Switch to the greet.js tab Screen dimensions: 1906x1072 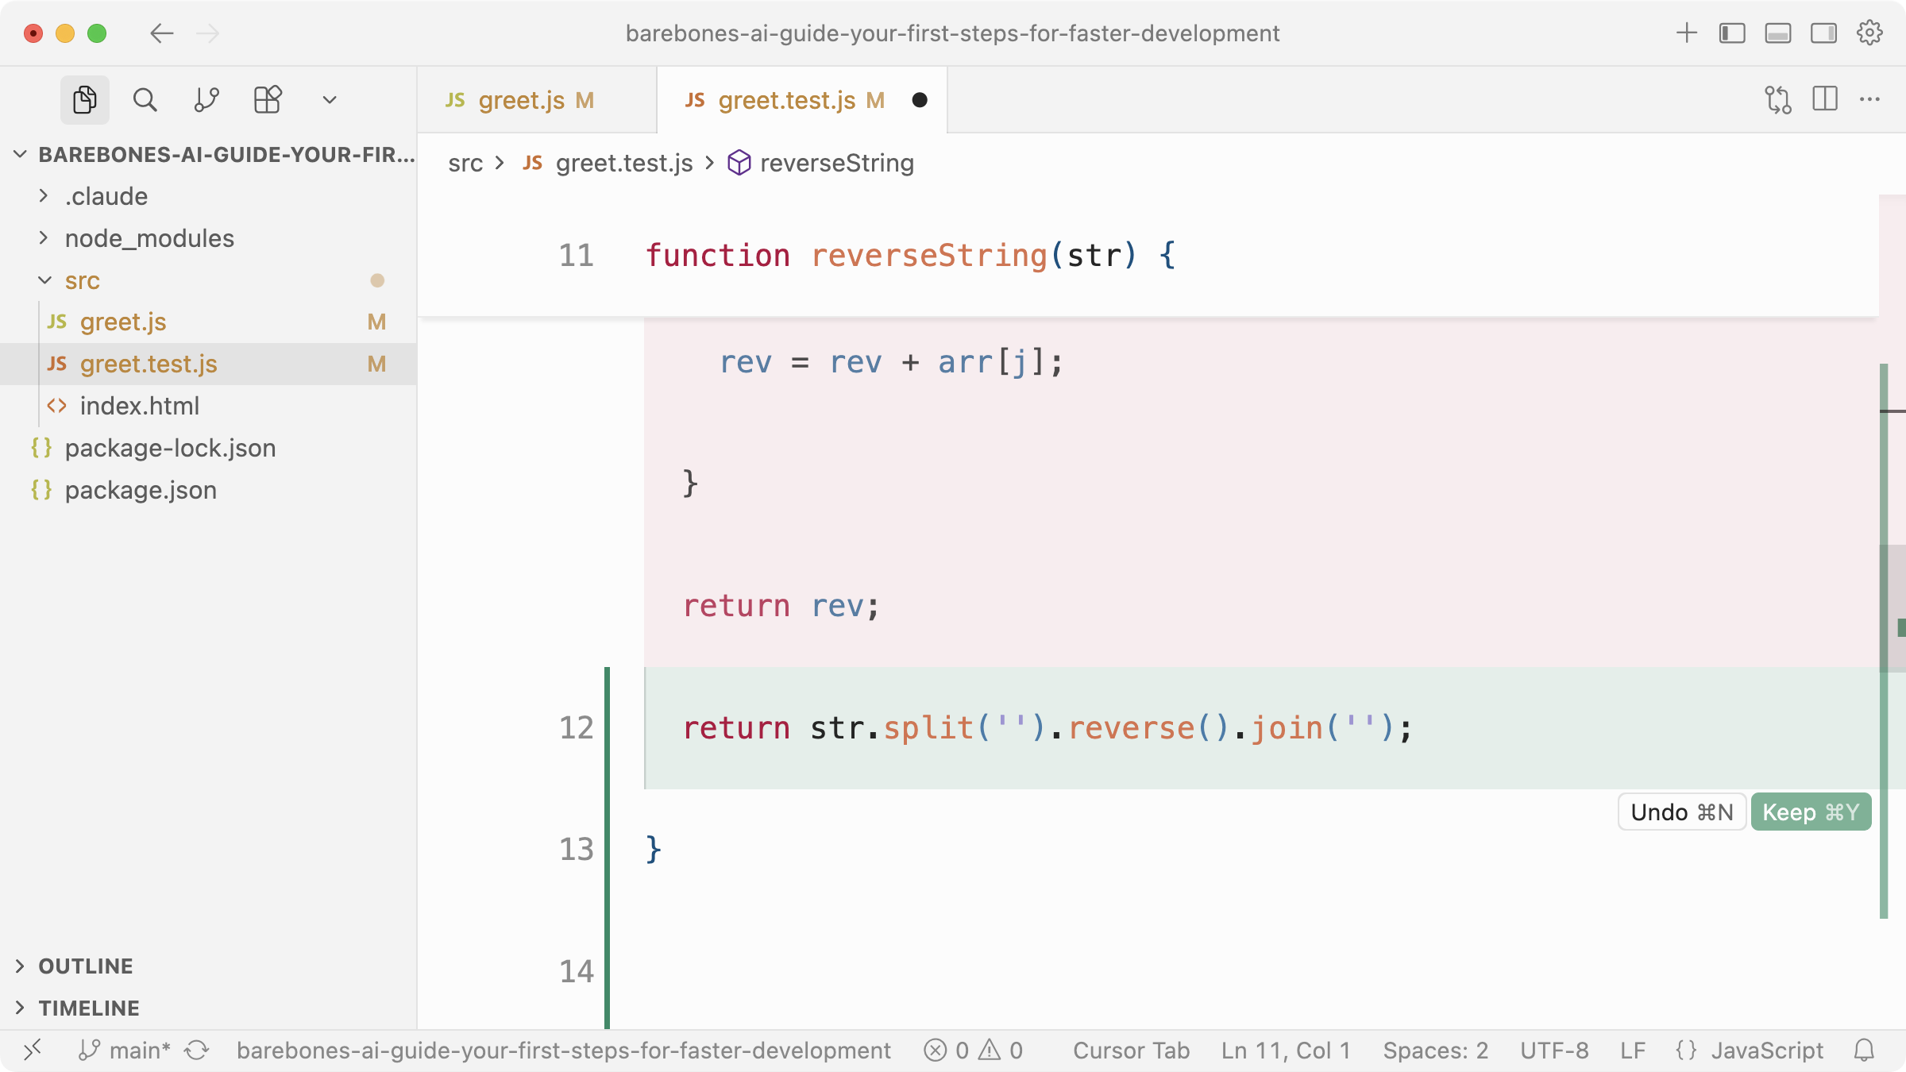tap(521, 100)
